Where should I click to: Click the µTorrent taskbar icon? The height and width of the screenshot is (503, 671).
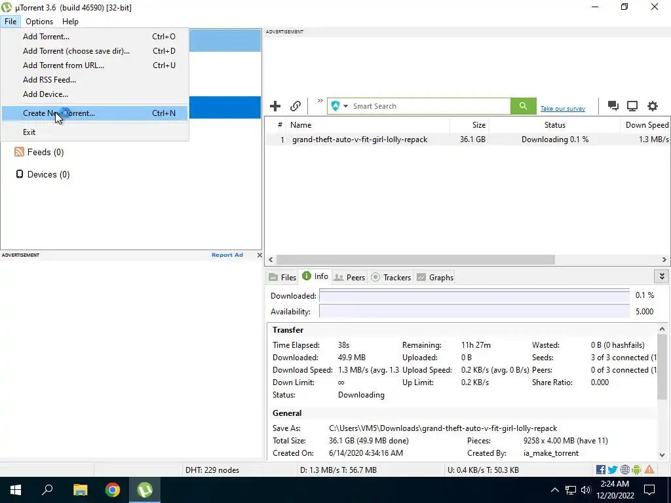145,490
